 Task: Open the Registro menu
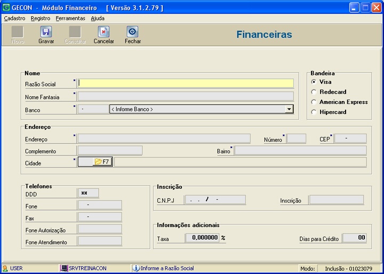click(41, 18)
